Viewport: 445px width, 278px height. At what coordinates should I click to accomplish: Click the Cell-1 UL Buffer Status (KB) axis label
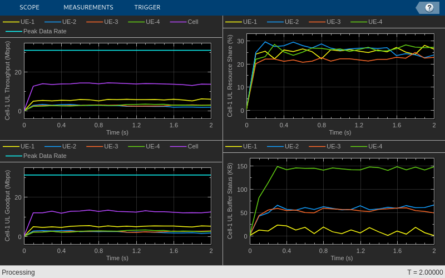(230, 201)
